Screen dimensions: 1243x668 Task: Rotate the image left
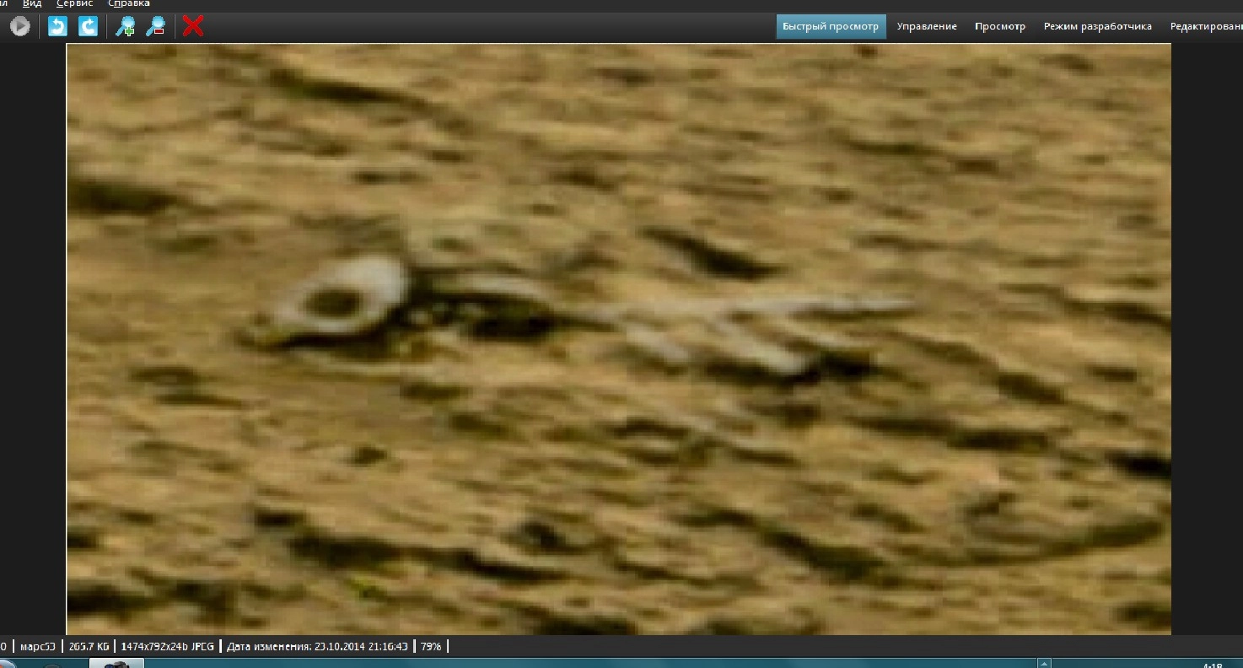pos(57,27)
